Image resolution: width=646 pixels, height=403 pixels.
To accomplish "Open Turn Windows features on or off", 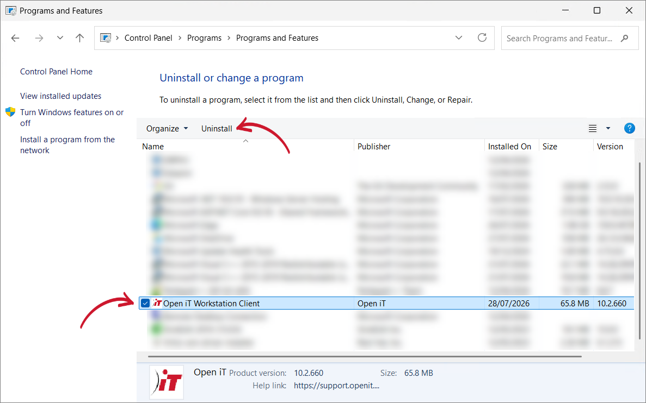I will [x=72, y=118].
